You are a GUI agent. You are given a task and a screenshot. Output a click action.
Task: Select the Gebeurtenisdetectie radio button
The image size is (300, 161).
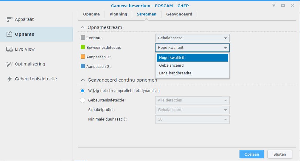tap(83, 100)
